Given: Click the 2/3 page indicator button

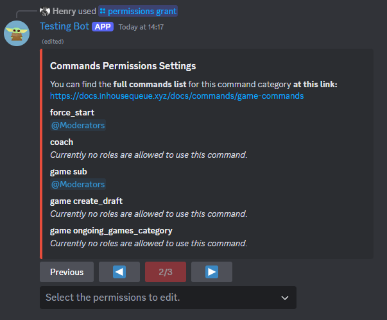Looking at the screenshot, I should coord(166,272).
